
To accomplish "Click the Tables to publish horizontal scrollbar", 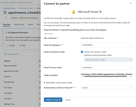I will click(x=106, y=77).
